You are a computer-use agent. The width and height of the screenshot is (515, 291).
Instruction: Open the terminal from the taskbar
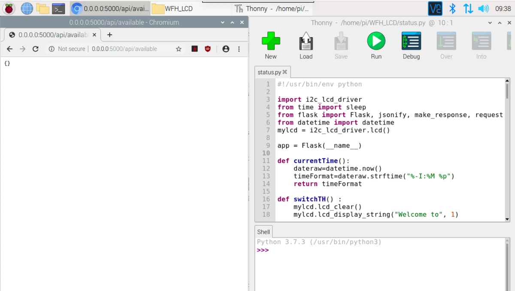[59, 8]
